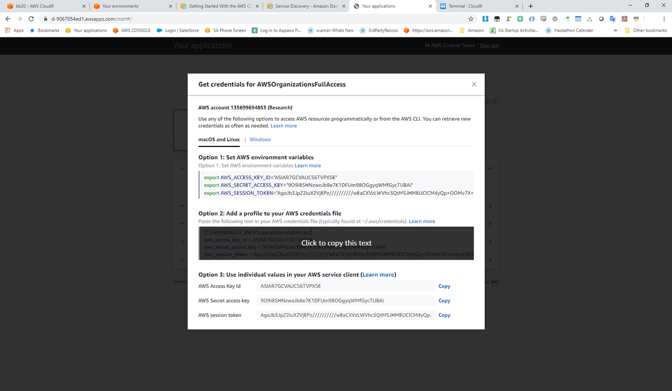This screenshot has height=391, width=672.
Task: Close the Get credentials dialog
Action: [474, 84]
